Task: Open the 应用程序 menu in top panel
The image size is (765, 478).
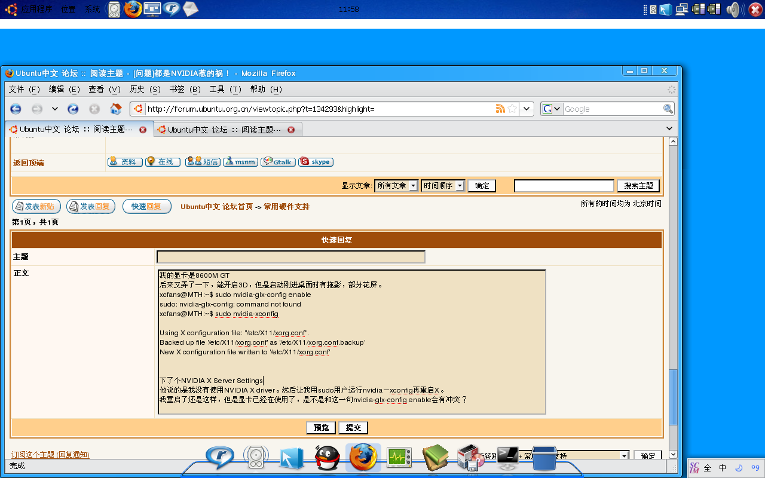Action: click(x=36, y=9)
